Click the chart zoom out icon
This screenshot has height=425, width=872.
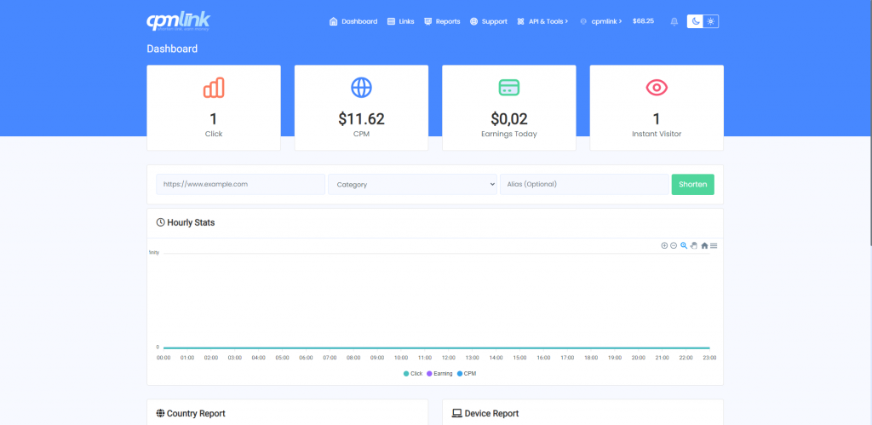(x=674, y=245)
